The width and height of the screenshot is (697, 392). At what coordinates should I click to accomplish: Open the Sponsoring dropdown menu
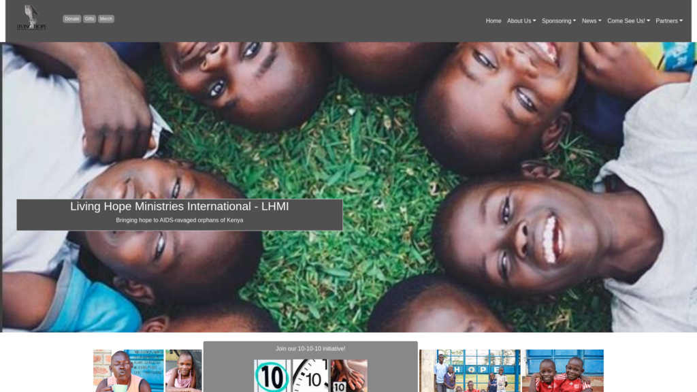559,21
